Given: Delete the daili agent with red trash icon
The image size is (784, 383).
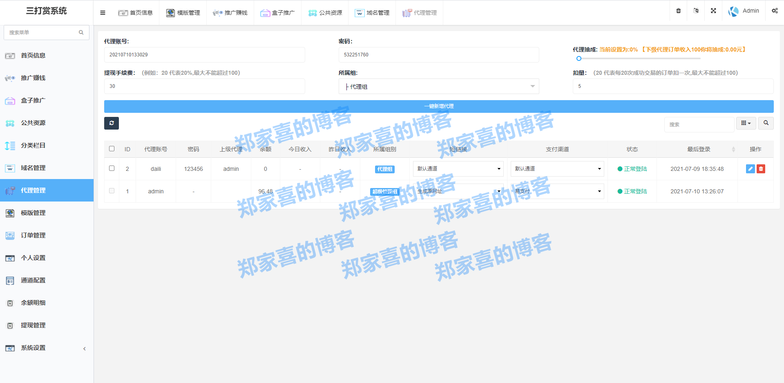Looking at the screenshot, I should (761, 169).
